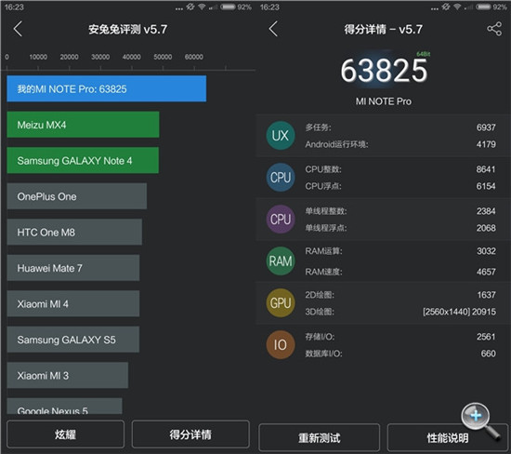Go back from the 得分详情 score screen
Image resolution: width=511 pixels, height=454 pixels.
273,29
